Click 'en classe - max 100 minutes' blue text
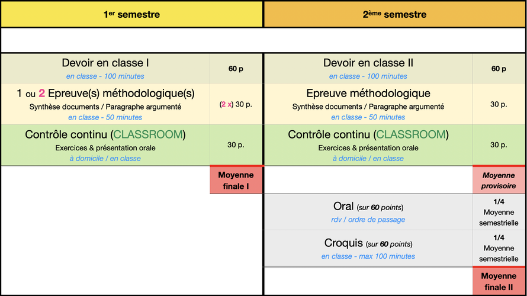Viewport: 527px width, 296px height. [368, 256]
